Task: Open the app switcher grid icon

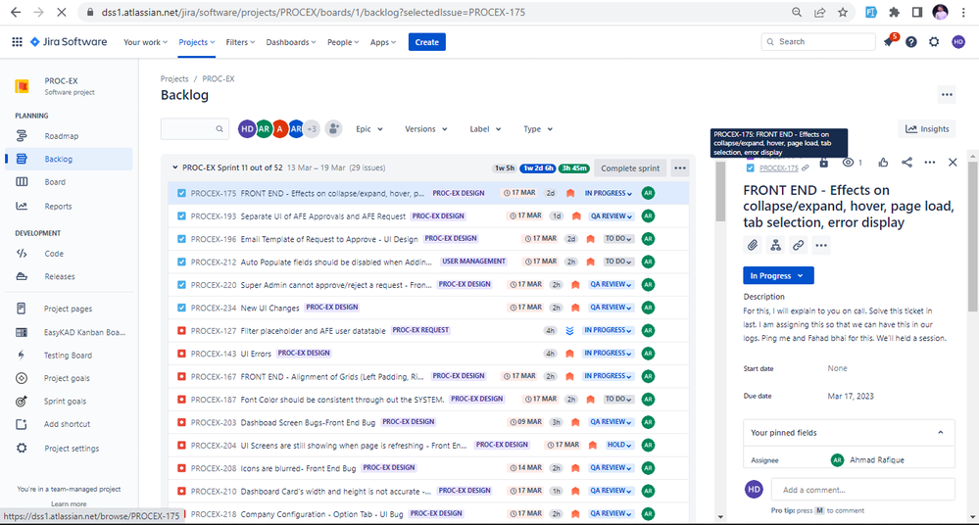Action: pos(17,42)
